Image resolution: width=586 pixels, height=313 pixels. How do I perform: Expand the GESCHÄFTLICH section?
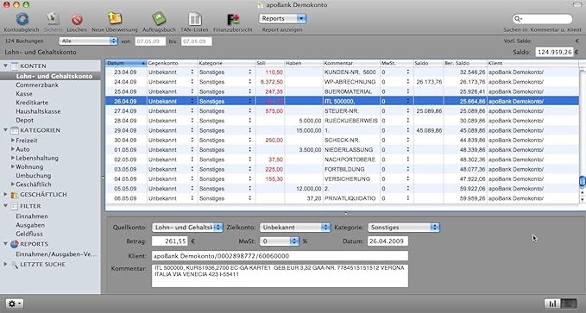tap(5, 195)
